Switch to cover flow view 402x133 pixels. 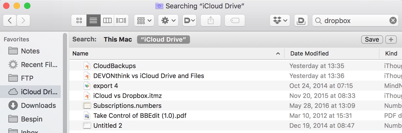point(121,20)
